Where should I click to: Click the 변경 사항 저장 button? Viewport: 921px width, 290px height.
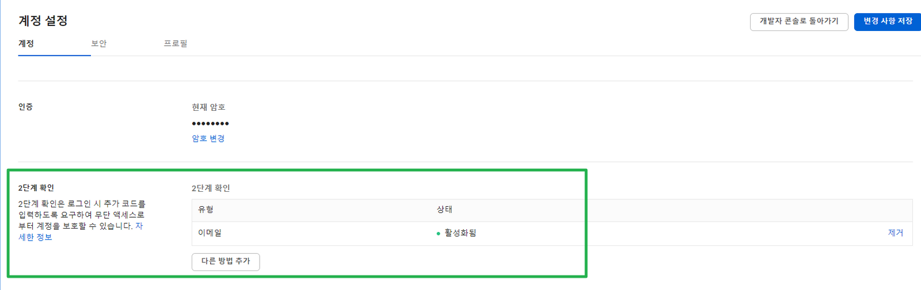pos(887,22)
